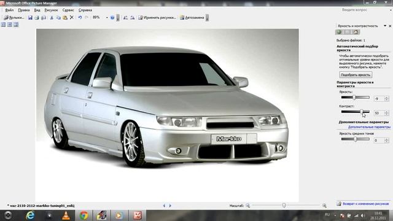Click the Яркость value spinner arrows

click(x=386, y=99)
